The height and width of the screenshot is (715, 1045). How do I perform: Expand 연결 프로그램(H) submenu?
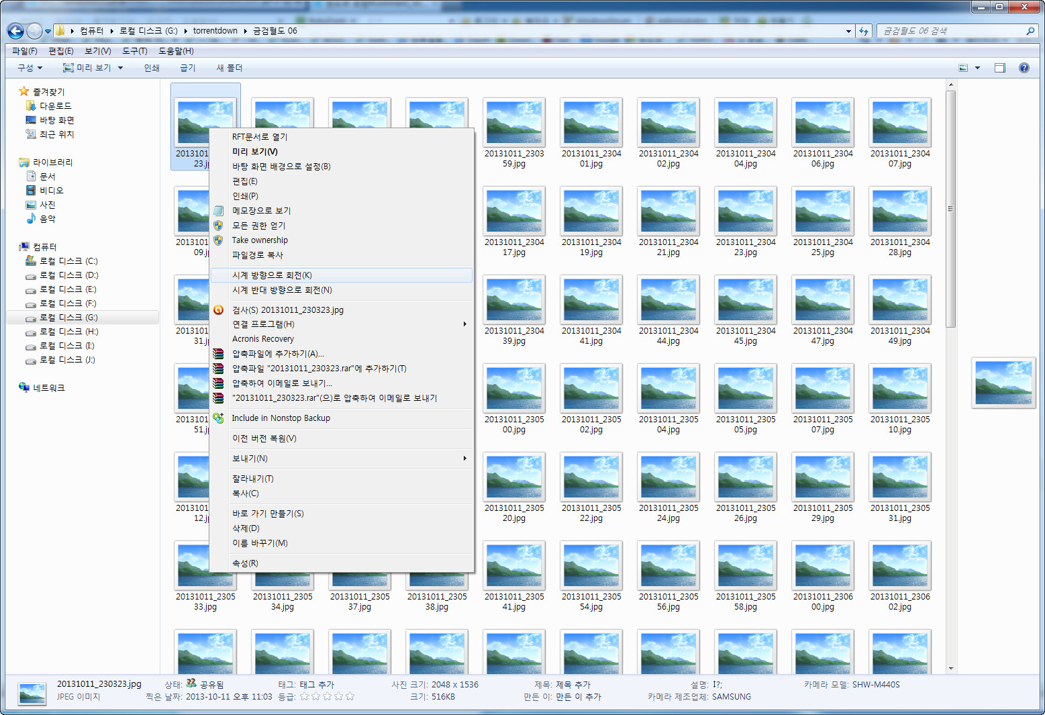pos(341,324)
